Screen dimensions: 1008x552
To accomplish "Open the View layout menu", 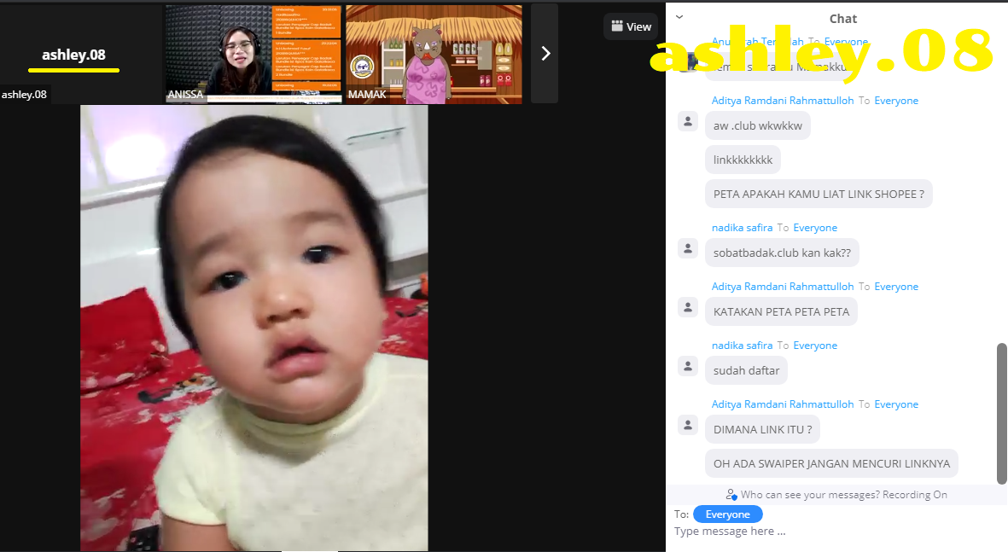I will (x=631, y=26).
